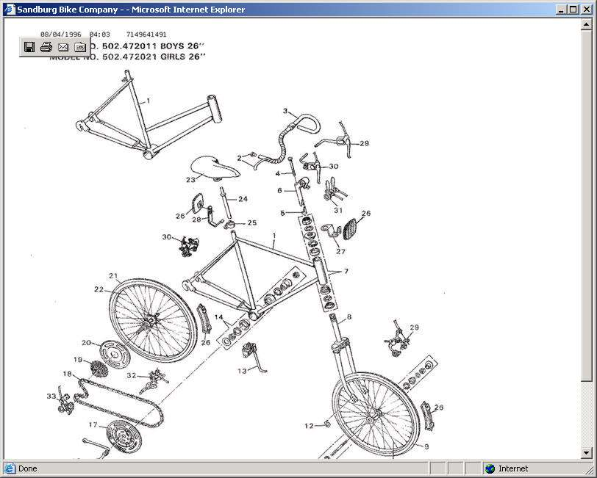Close the Sandburg Bike Company window
Screen dimensions: 597x478
(586, 10)
